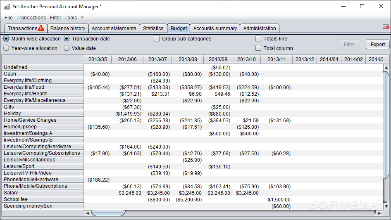Viewport: 391px width, 220px height.
Task: Select the Undefined row header
Action: (x=43, y=67)
